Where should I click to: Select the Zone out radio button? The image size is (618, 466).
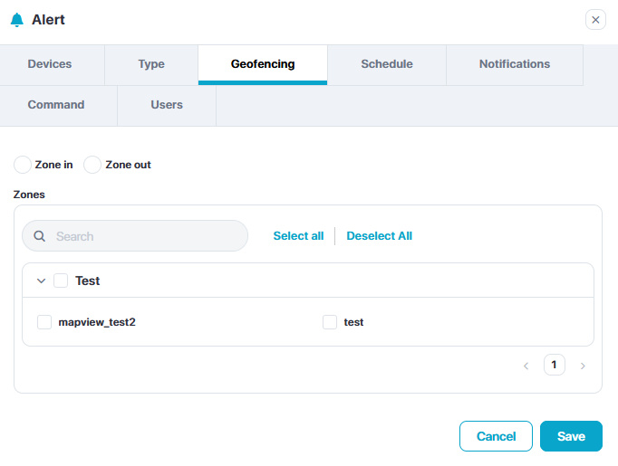coord(92,165)
